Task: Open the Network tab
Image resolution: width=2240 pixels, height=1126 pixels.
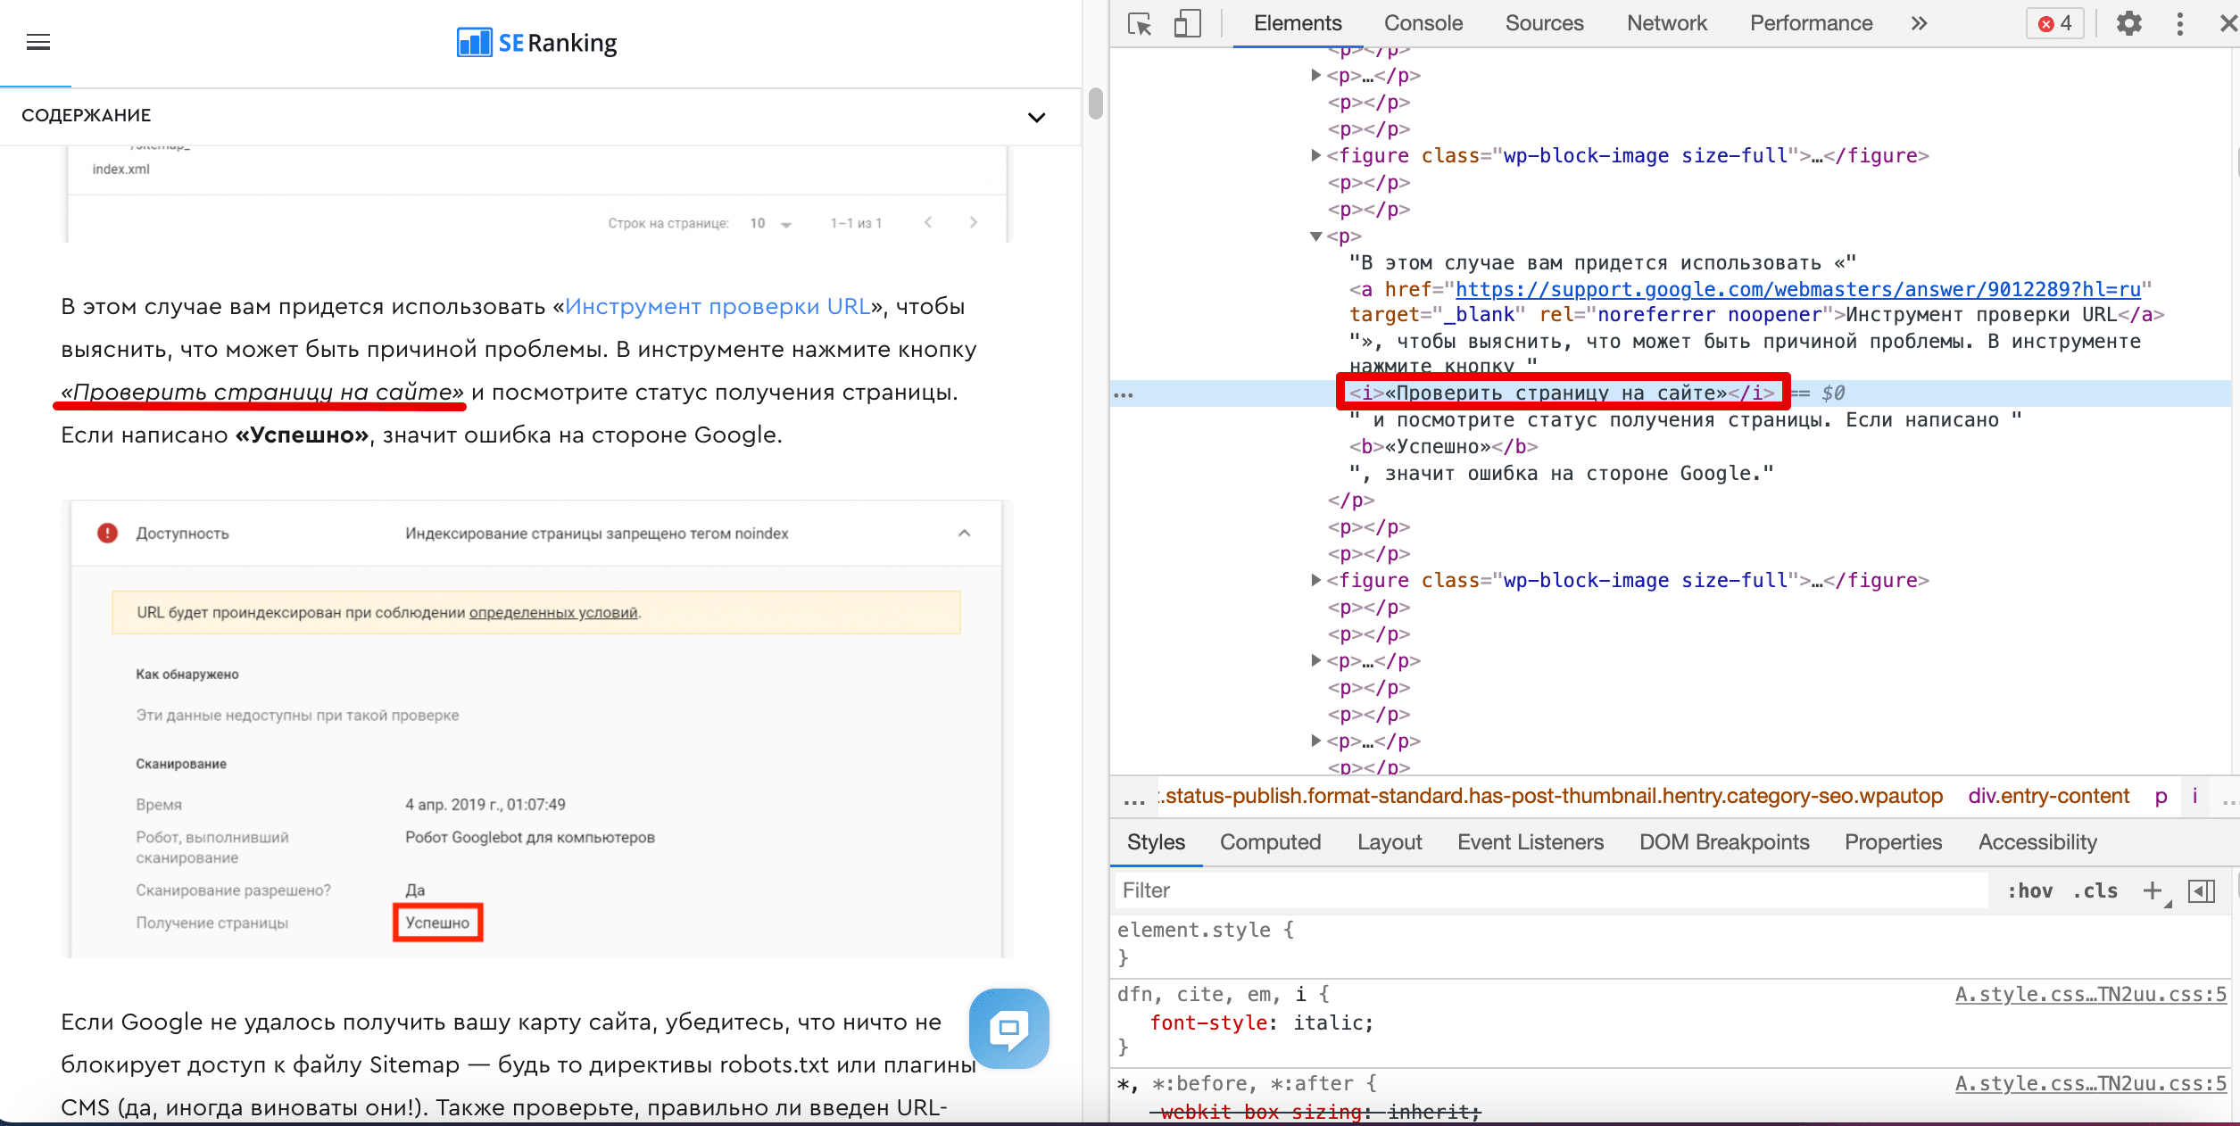Action: coord(1666,24)
